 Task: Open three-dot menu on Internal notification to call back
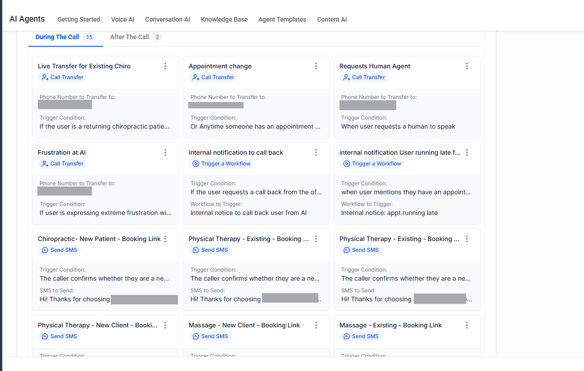[x=316, y=152]
